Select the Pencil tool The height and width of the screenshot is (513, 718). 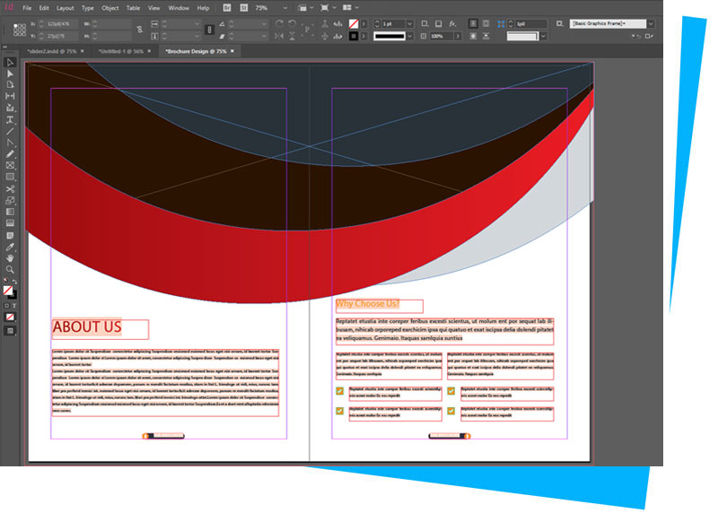coord(10,154)
